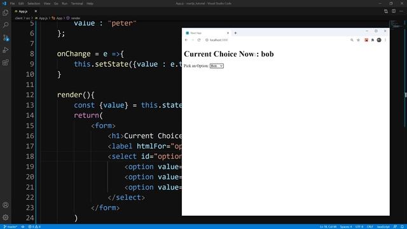This screenshot has width=407, height=229.
Task: Open the View menu
Action: tap(47, 4)
